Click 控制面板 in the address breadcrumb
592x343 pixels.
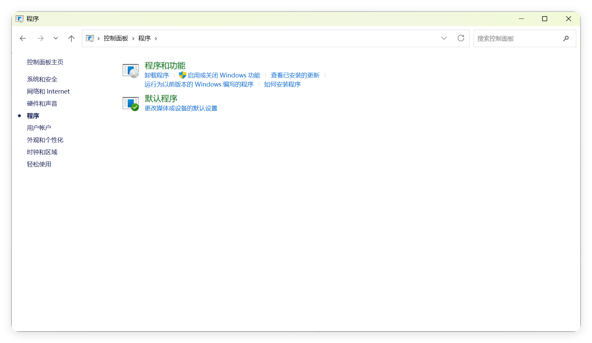[x=116, y=38]
